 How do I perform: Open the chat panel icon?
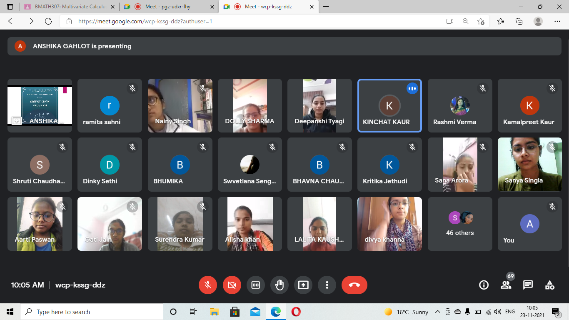(528, 285)
